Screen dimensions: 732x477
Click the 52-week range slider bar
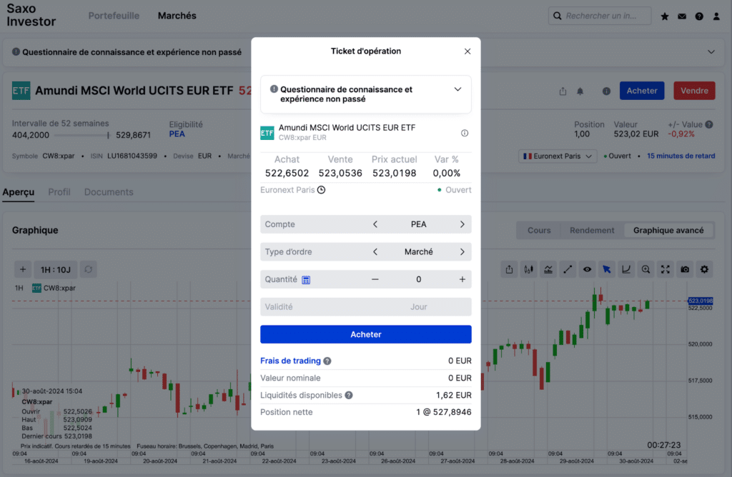coord(83,135)
